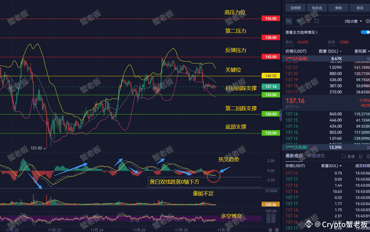Viewport: 370px width, 232px height.
Task: Open the order book hexagon settings icon
Action: [368, 21]
